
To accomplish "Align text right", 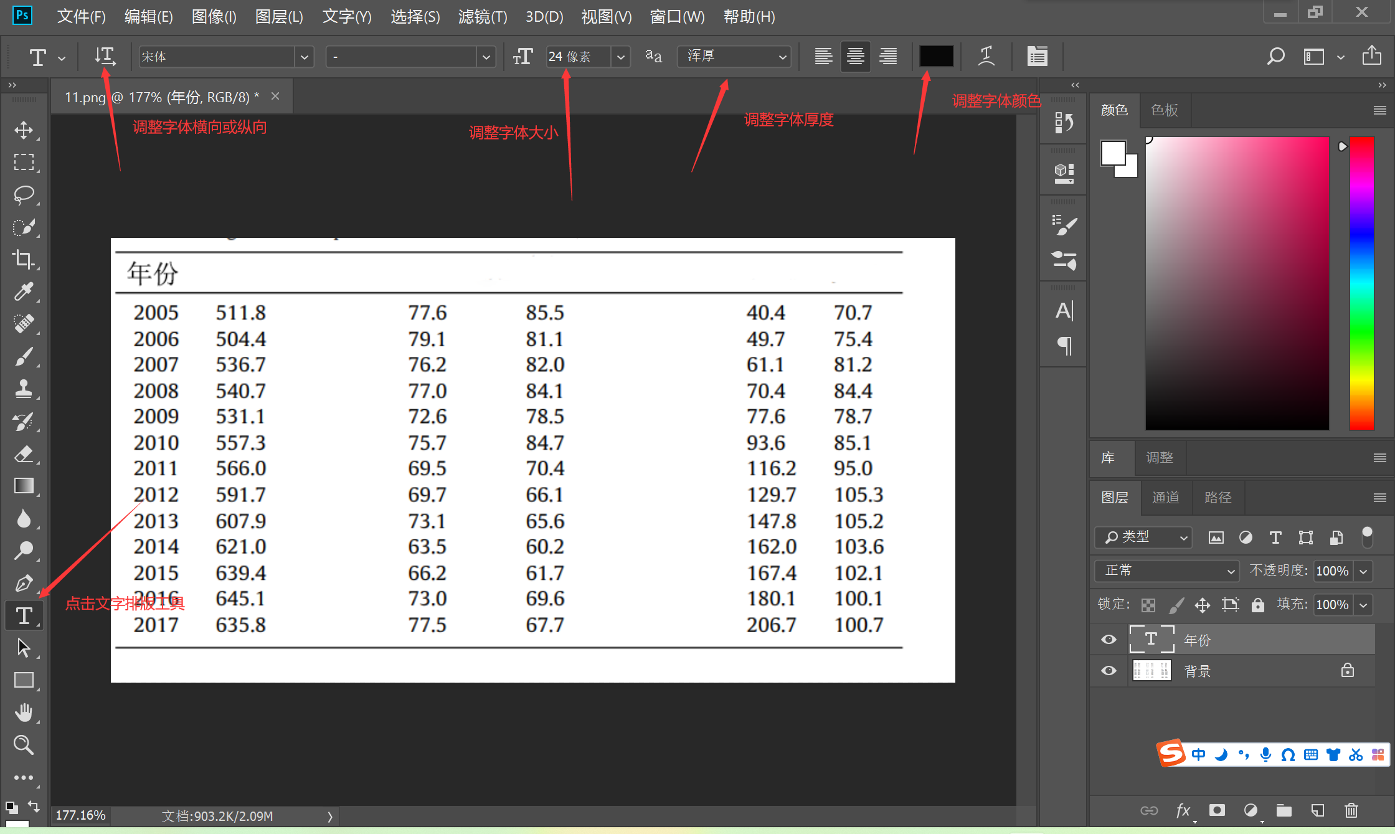I will point(888,57).
